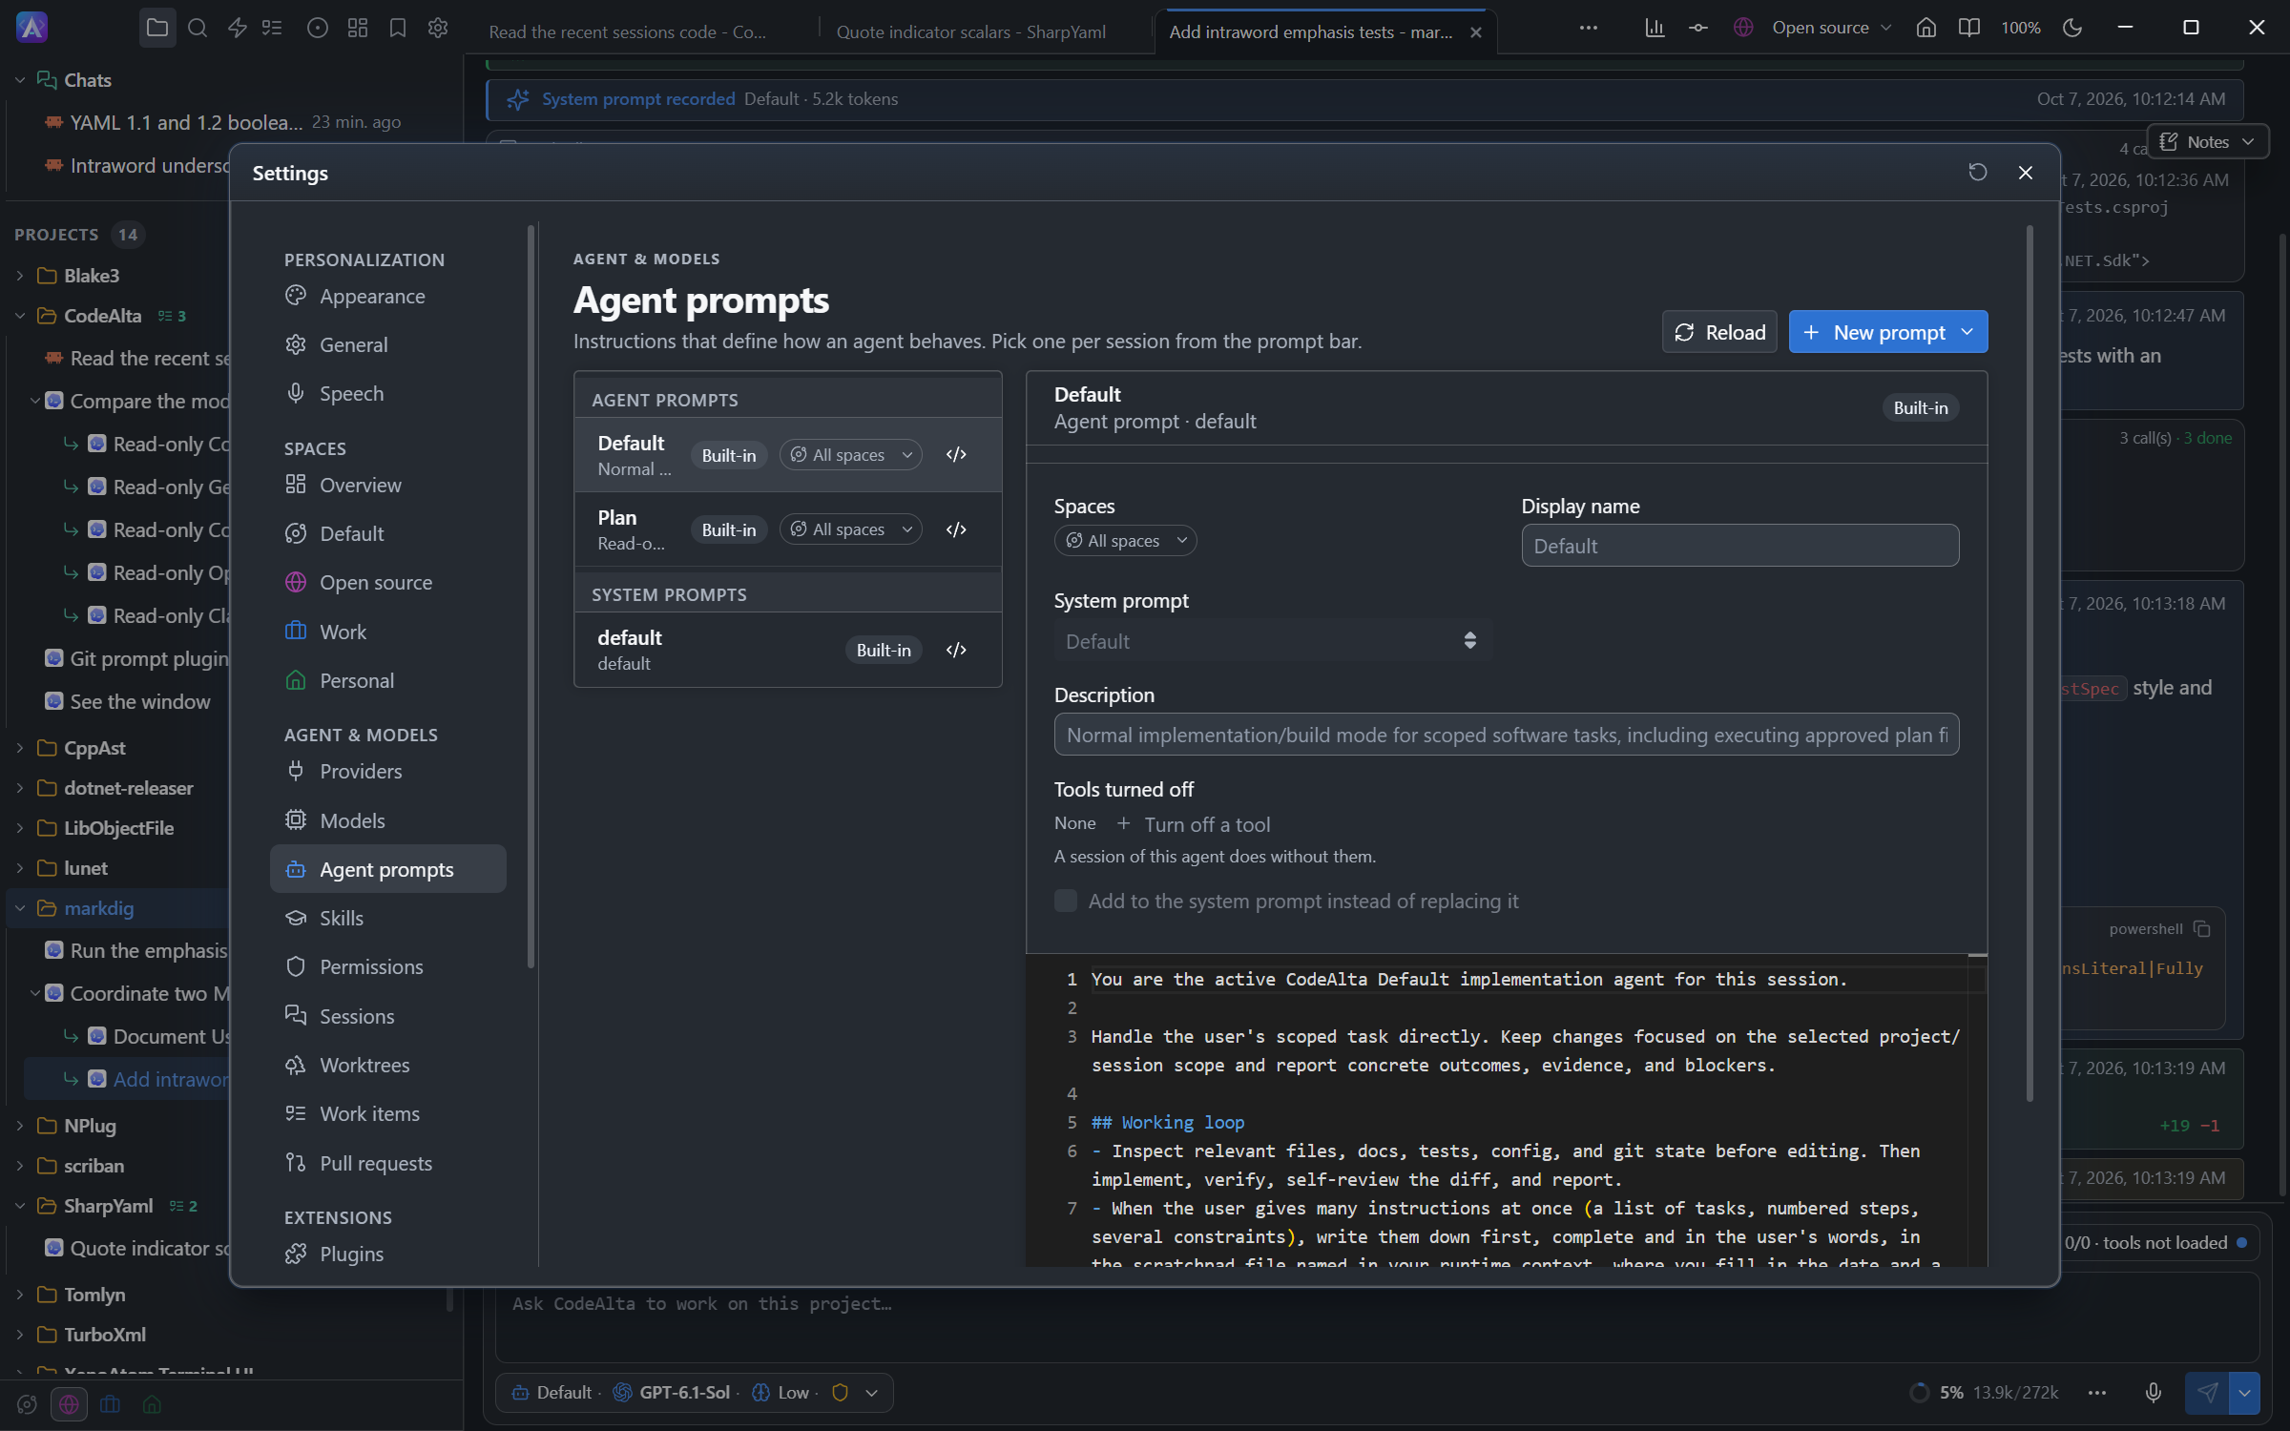Expand the Tomlyn project folder
The height and width of the screenshot is (1431, 2290).
[19, 1295]
